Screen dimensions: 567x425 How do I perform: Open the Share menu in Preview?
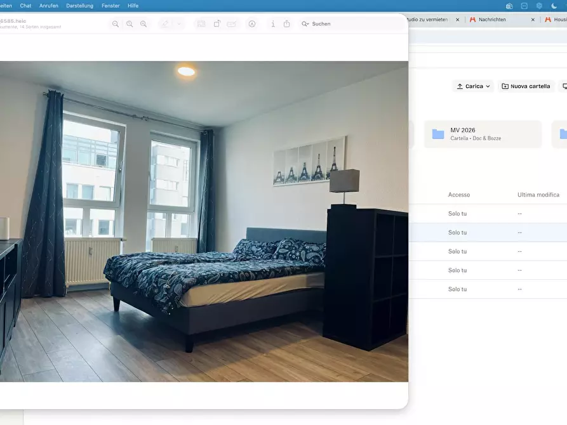287,24
